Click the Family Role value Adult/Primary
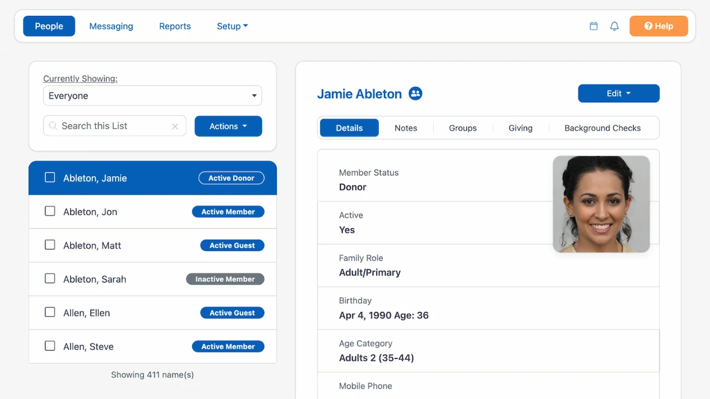710x399 pixels. tap(370, 273)
